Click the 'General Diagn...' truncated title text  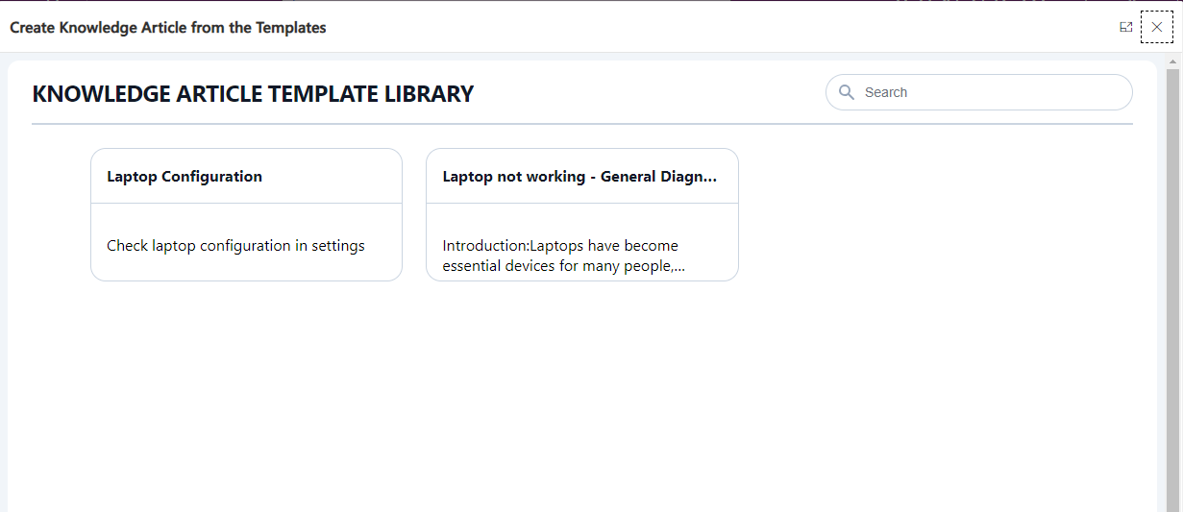659,177
